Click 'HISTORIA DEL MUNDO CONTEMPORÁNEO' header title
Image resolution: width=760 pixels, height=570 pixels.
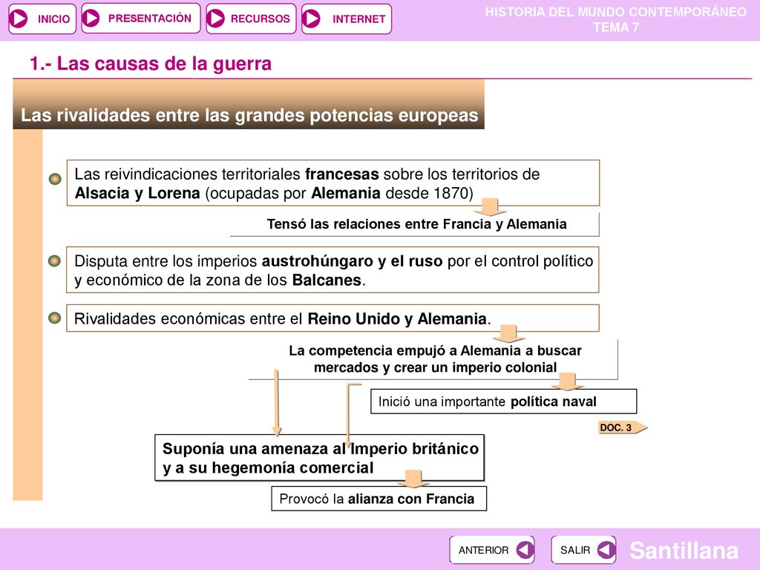coord(615,12)
